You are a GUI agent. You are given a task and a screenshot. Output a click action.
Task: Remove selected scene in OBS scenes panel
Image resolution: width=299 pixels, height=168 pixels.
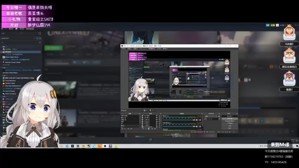click(125, 129)
